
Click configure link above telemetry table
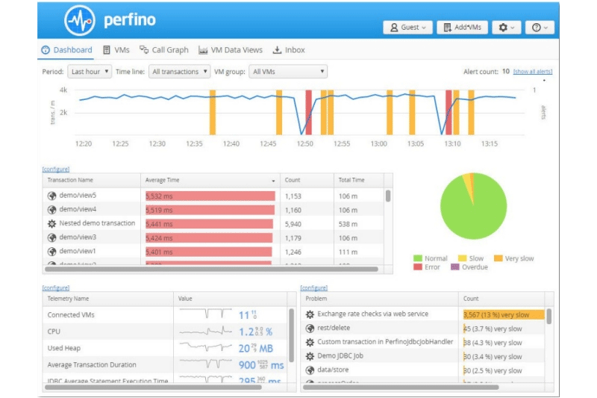click(x=55, y=288)
